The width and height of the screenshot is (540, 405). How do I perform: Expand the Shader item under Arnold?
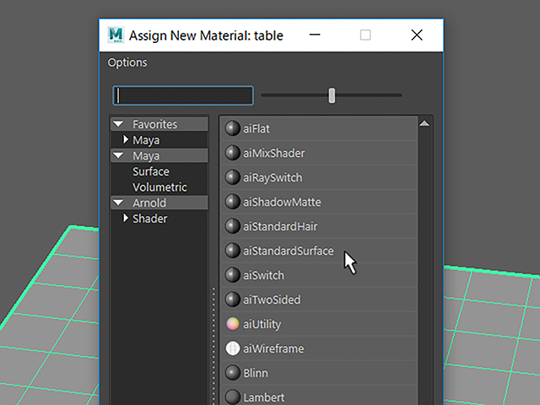126,218
